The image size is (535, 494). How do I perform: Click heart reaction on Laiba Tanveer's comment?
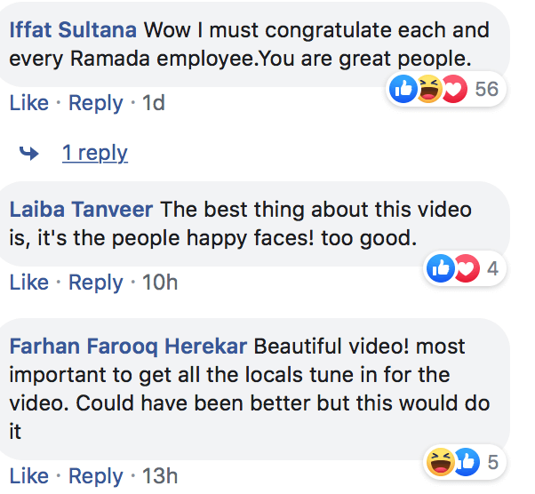(x=467, y=268)
